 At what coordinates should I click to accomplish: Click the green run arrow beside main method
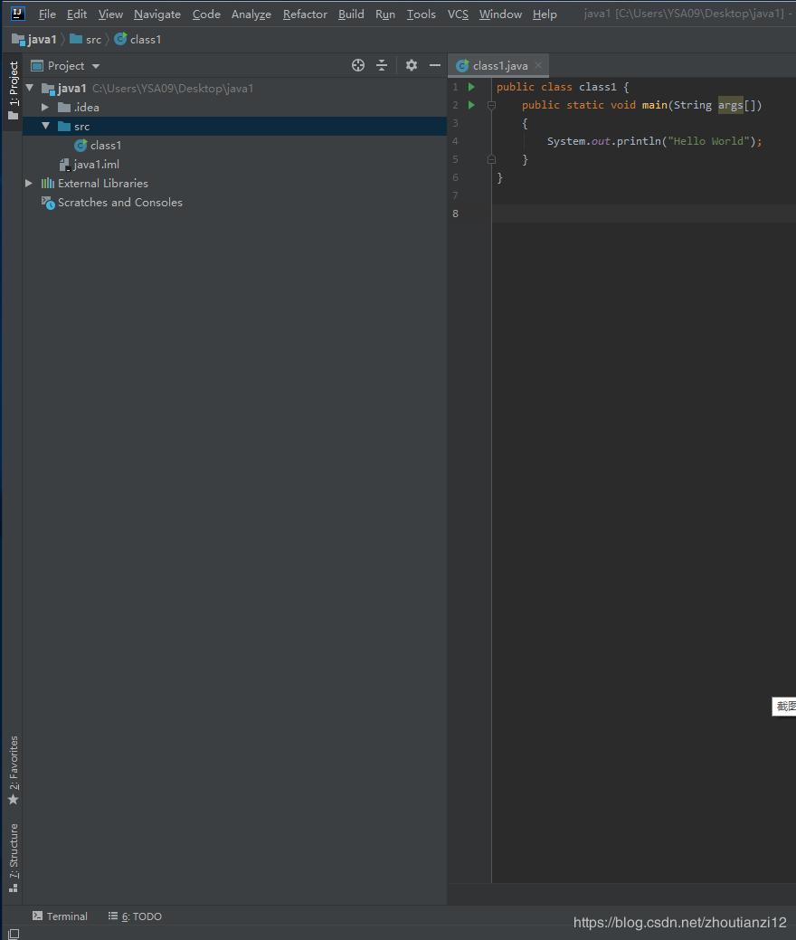[470, 105]
